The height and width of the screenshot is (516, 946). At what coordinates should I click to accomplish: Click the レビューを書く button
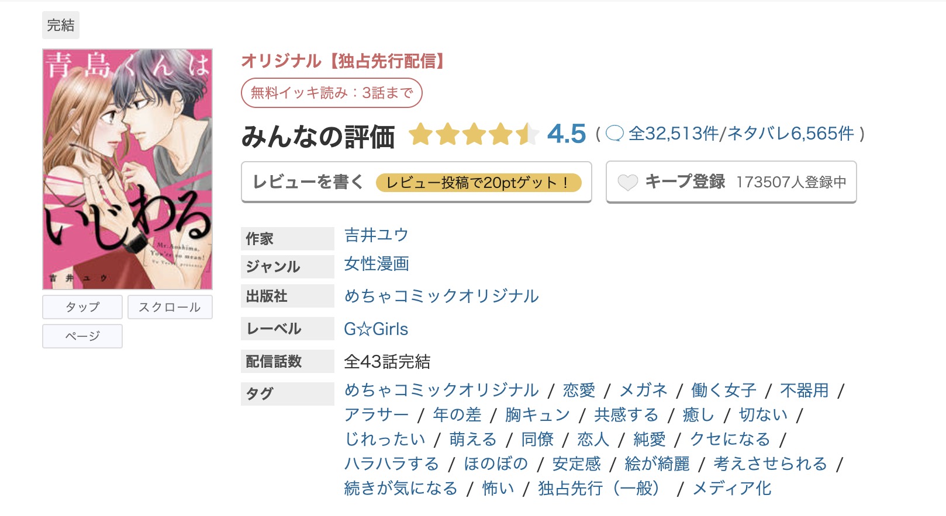[306, 182]
